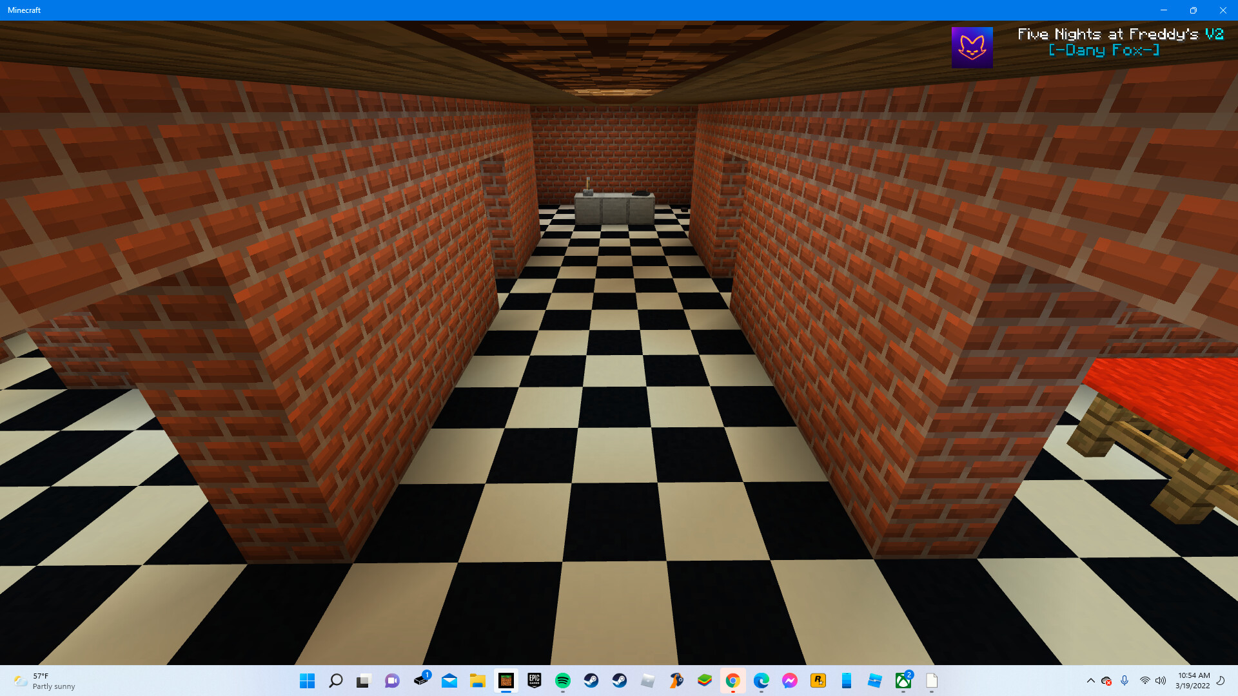
Task: Open the Xbox app icon
Action: [x=903, y=681]
